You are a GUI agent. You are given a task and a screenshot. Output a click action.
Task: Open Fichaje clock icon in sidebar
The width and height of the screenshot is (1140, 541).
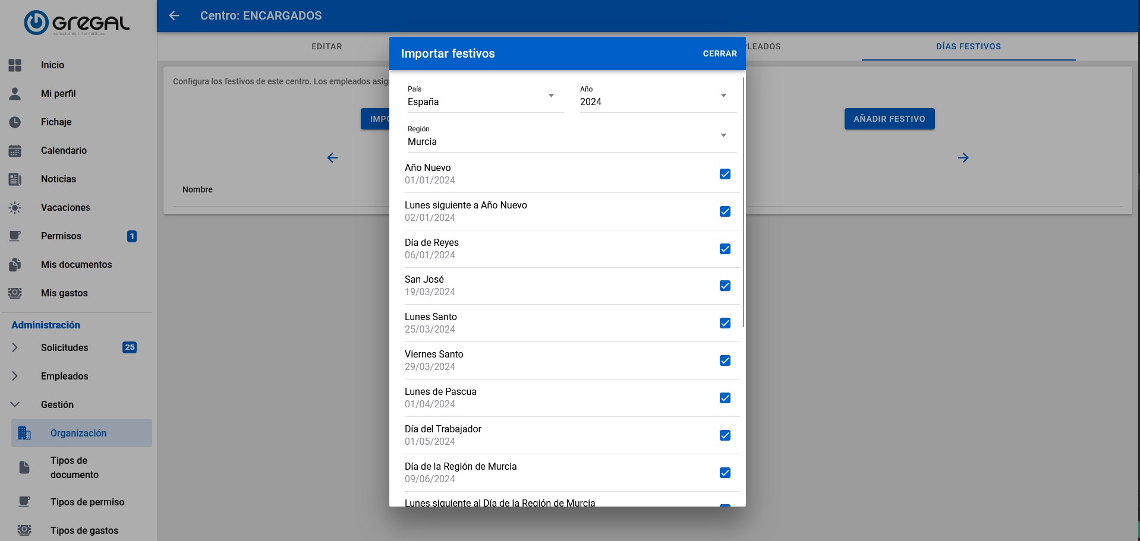(x=15, y=122)
